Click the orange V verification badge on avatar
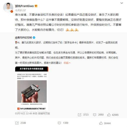Screen dimensions: 127x127 click(12, 11)
